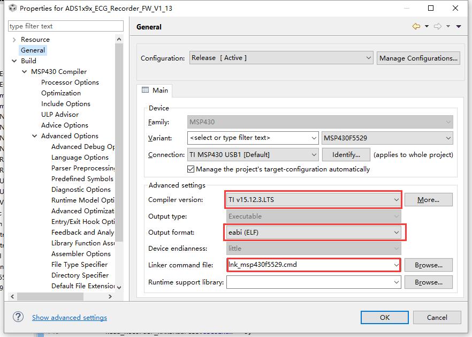Collapse the MSP430 Compiler node
472x337 pixels.
[x=25, y=72]
